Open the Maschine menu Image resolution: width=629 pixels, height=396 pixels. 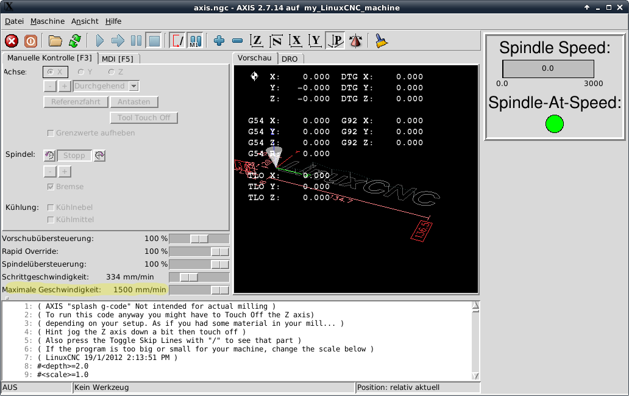click(48, 21)
